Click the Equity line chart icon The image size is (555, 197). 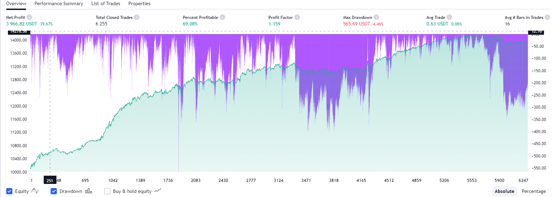35,191
